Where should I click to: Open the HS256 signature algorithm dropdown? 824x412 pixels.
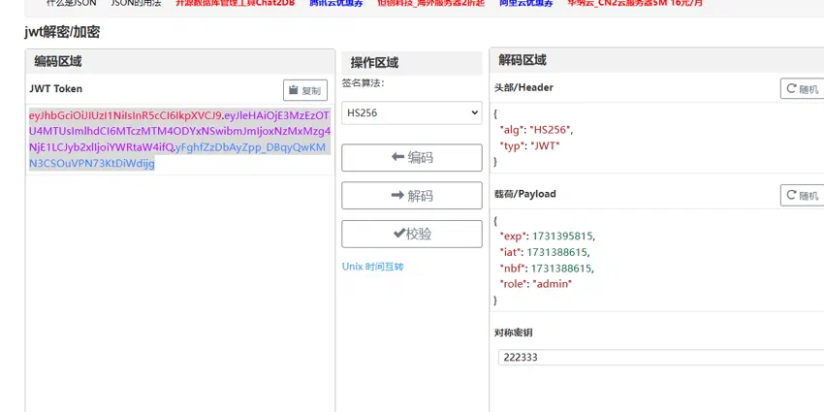[411, 113]
